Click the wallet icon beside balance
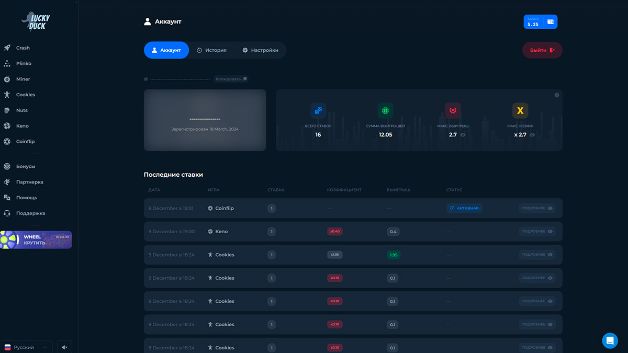The image size is (628, 353). tap(551, 21)
